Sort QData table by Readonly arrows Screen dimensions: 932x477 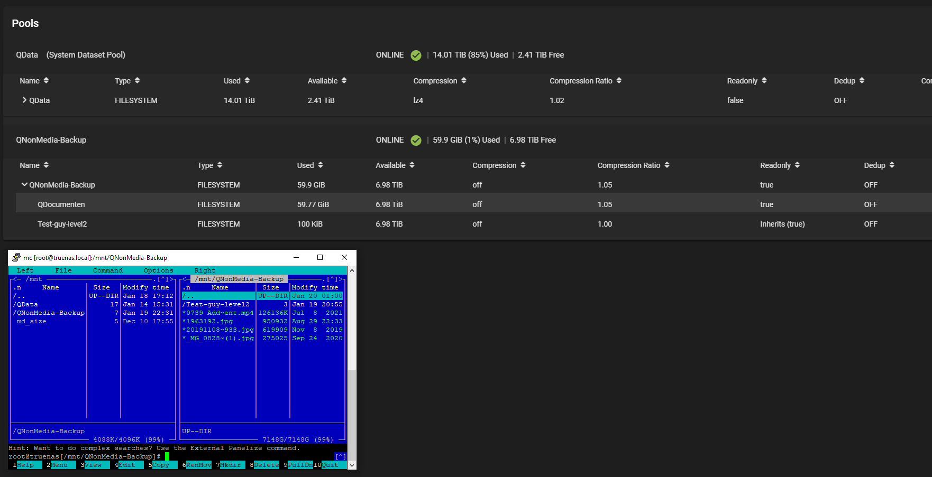click(764, 80)
